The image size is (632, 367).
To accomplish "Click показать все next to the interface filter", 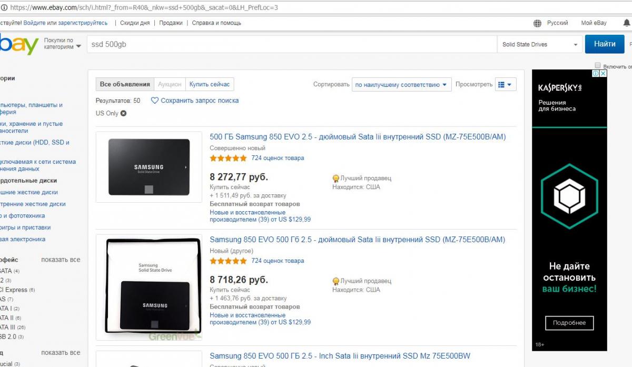I will (x=61, y=260).
